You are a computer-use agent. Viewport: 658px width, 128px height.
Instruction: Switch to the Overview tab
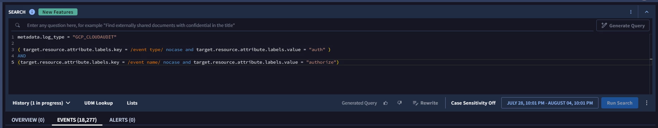28,120
